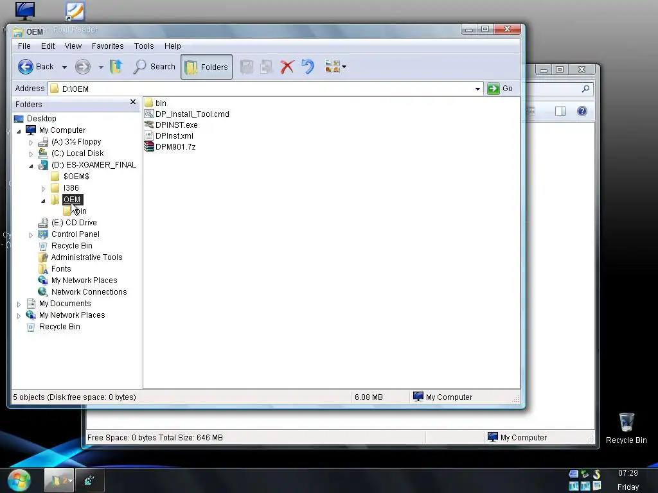Click the Go button
The image size is (658, 493).
pos(500,89)
